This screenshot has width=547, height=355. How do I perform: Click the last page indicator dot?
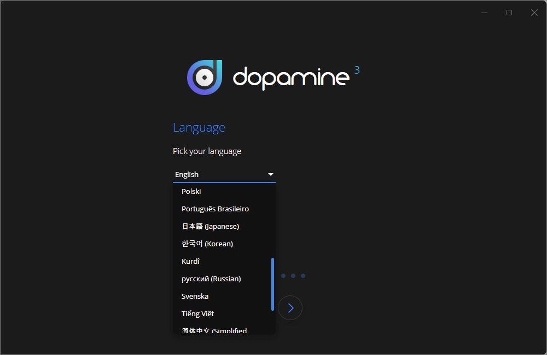point(303,276)
